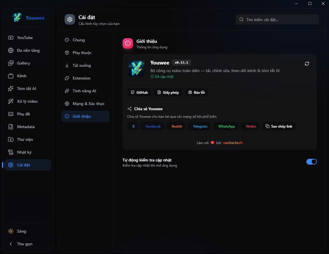The height and width of the screenshot is (254, 329).
Task: Click the globe icon beside Mạng & Xác thực
Action: [67, 104]
